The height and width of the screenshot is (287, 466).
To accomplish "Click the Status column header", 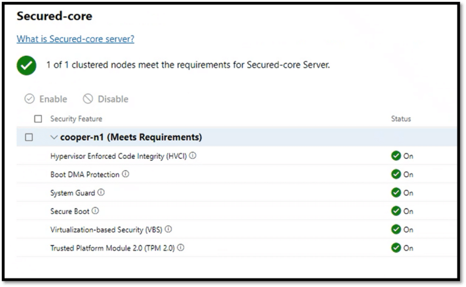I will (401, 119).
